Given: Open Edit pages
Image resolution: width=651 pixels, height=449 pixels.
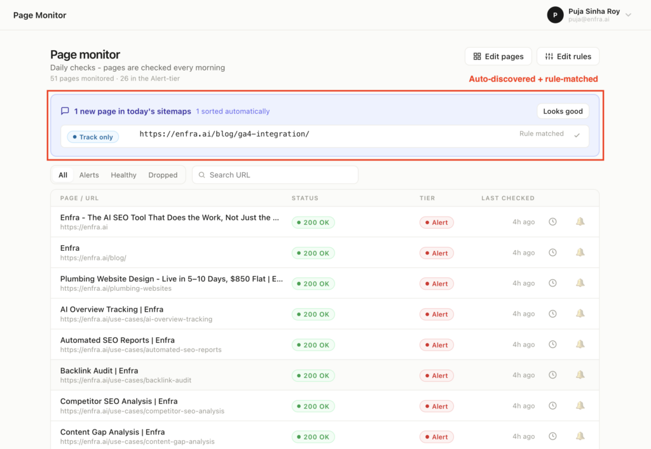Looking at the screenshot, I should 498,57.
